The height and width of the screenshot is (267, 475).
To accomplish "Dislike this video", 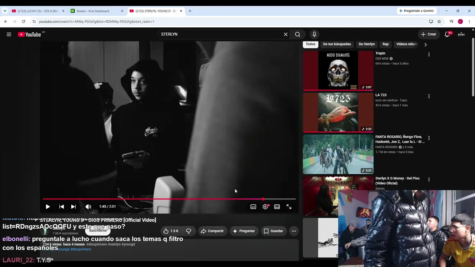I will 189,231.
